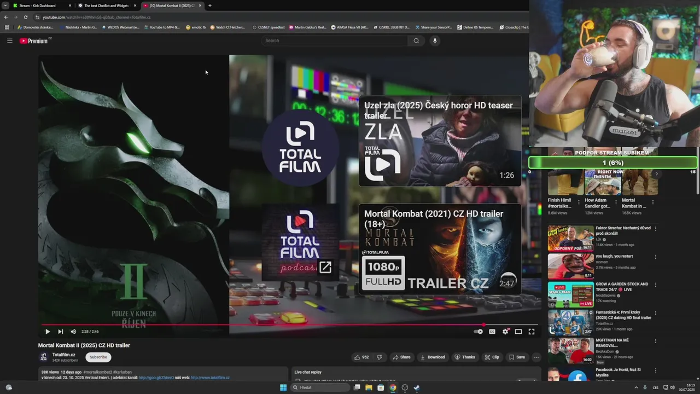This screenshot has width=700, height=394.
Task: Open the apps grid in bookmarks bar
Action: pos(7,27)
